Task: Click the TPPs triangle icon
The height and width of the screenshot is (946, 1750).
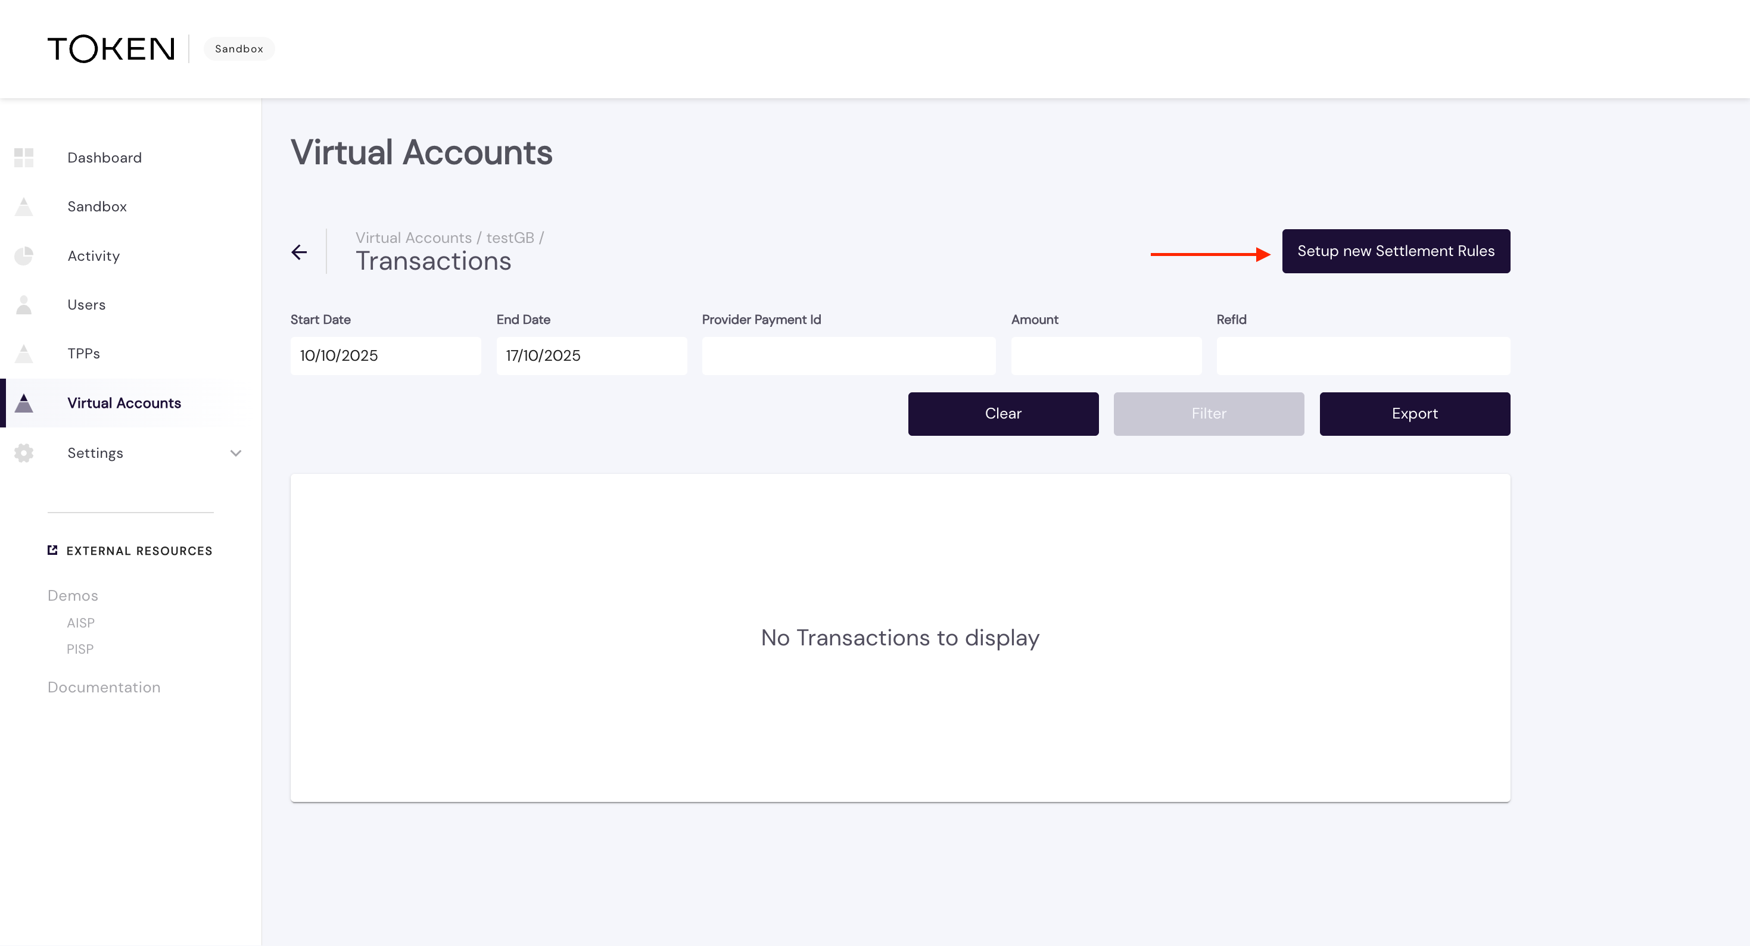Action: tap(24, 354)
